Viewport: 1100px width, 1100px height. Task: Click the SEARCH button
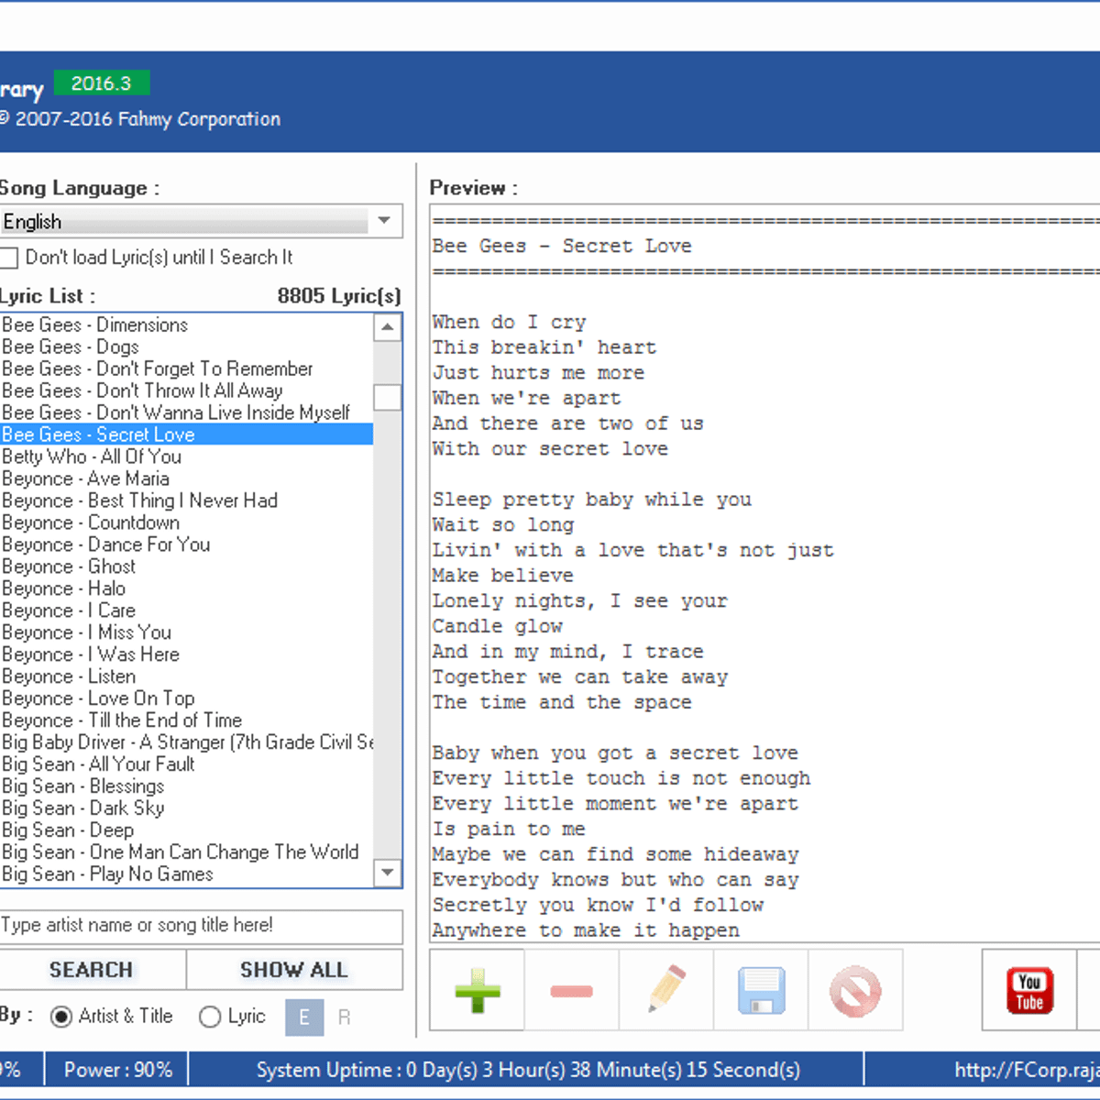click(x=92, y=970)
